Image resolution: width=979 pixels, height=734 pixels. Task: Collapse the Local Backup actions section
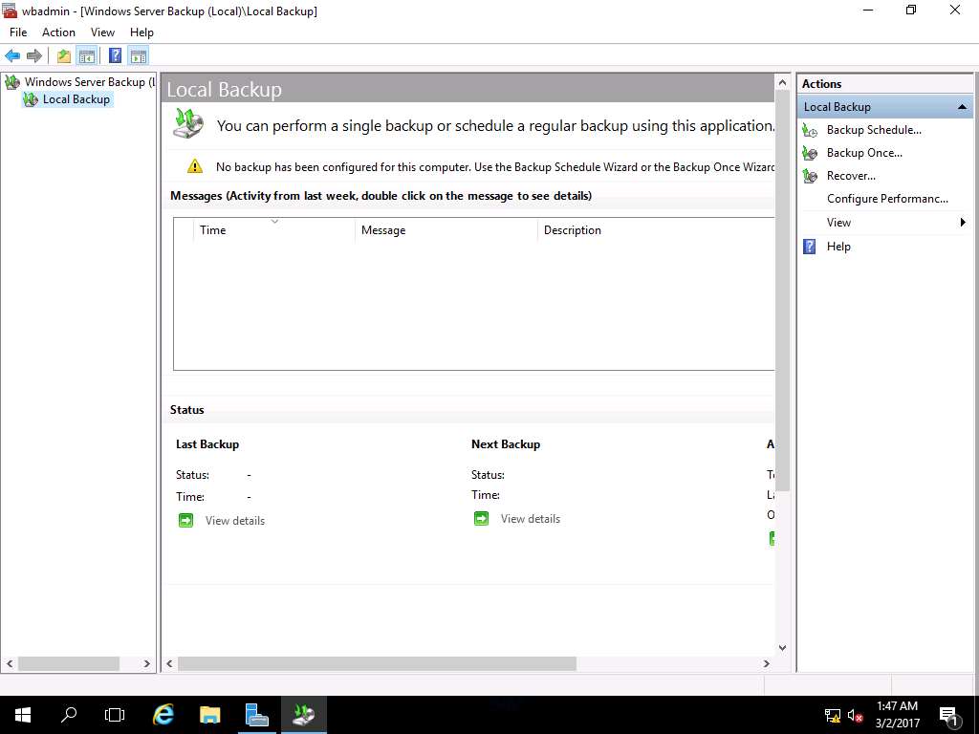pyautogui.click(x=962, y=107)
